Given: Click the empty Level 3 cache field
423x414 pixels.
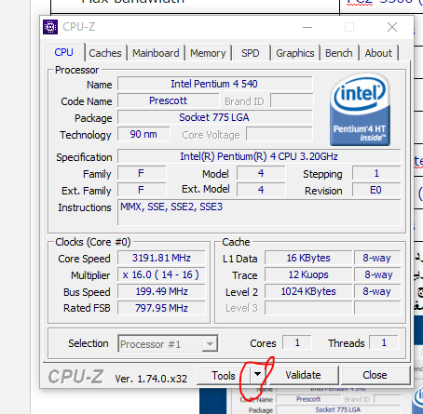Looking at the screenshot, I should point(308,308).
